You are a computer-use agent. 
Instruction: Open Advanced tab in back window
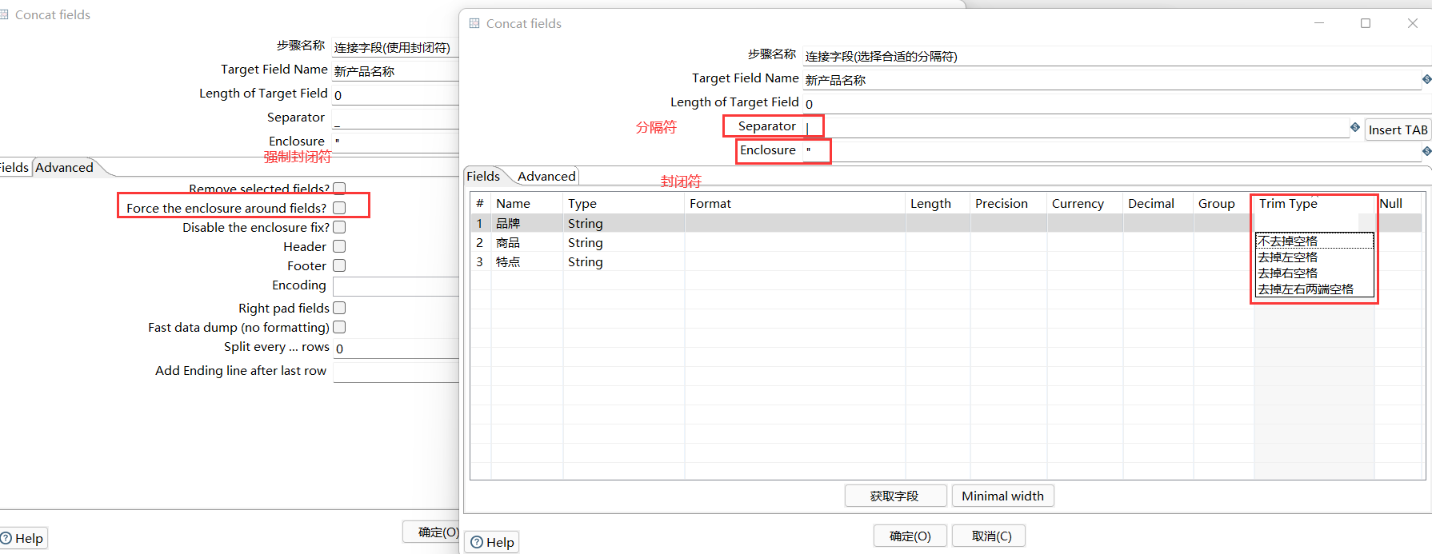click(64, 167)
